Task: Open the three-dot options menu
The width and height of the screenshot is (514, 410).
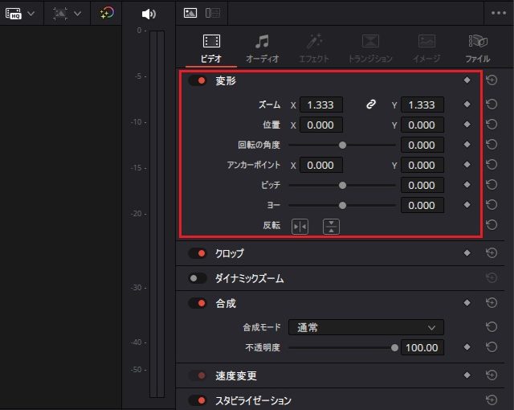Action: [499, 13]
